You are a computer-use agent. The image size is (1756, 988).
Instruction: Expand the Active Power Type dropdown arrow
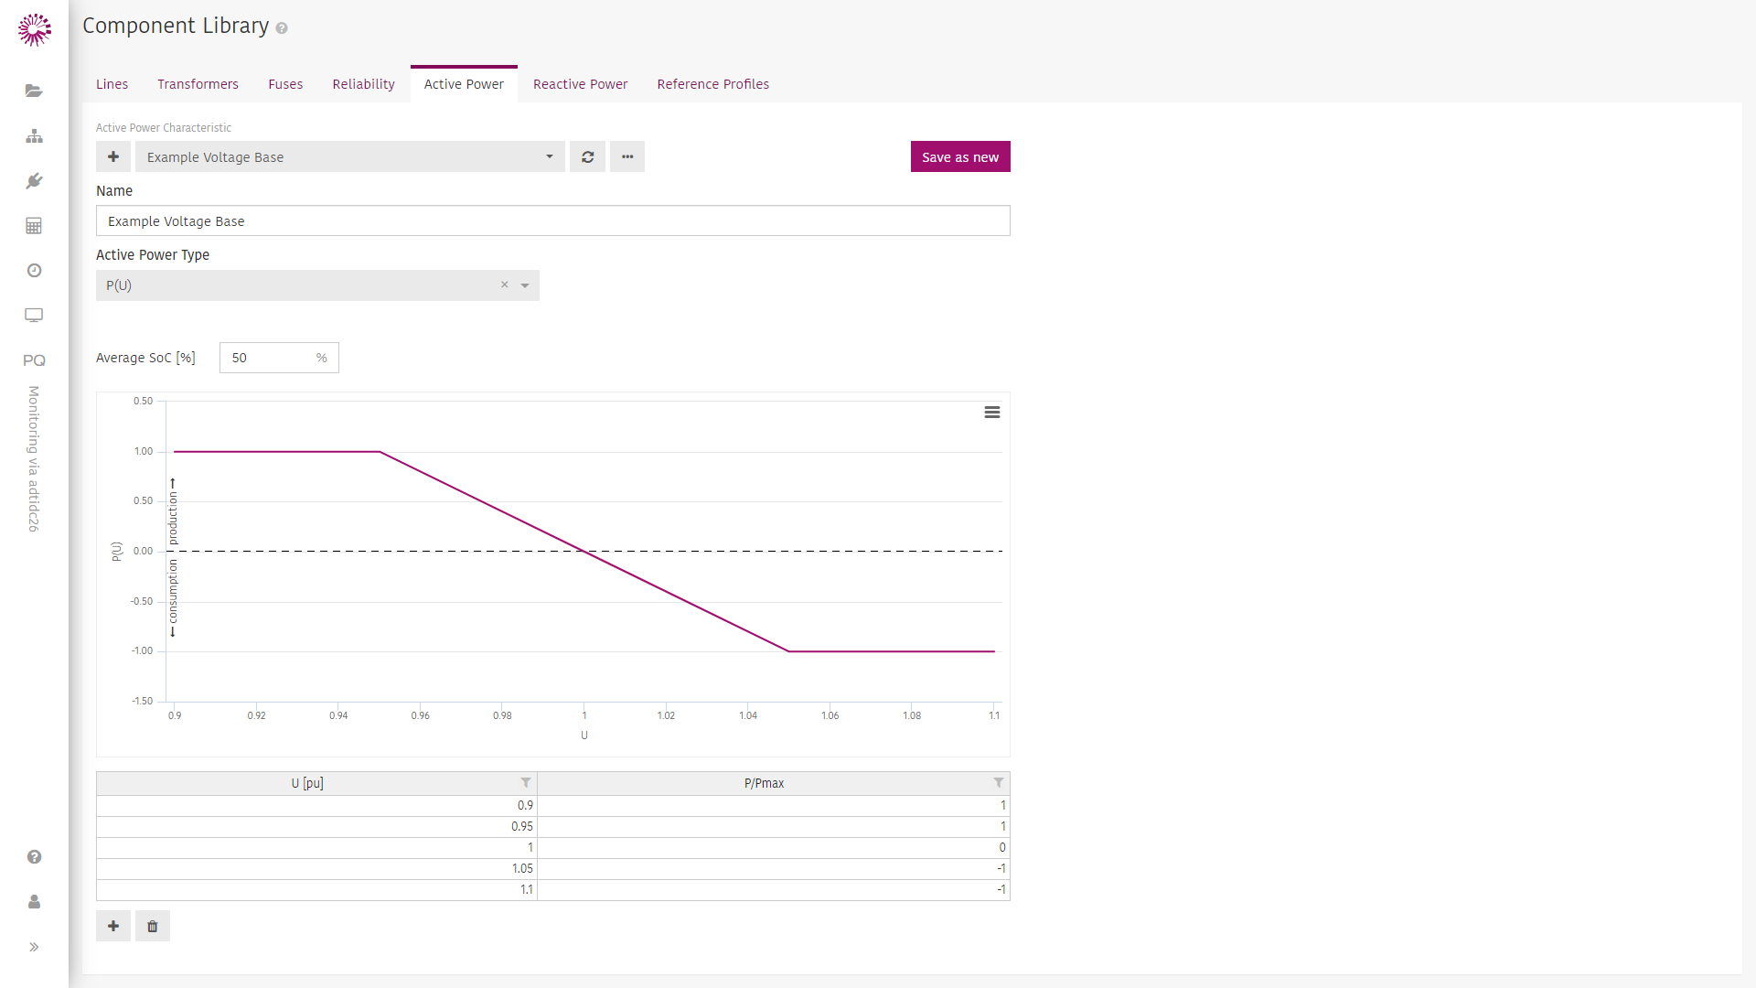pos(525,285)
